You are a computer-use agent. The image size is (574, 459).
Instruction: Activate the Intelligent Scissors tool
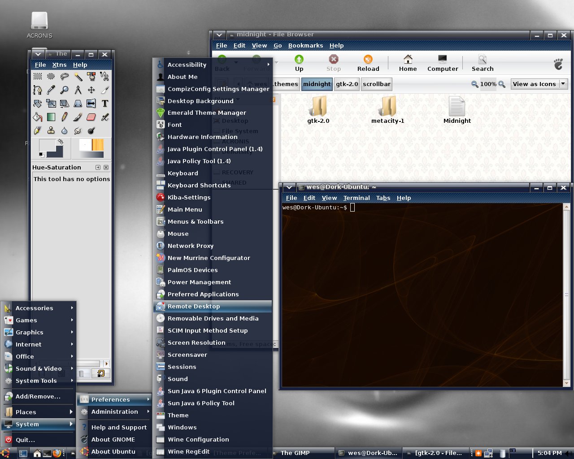coord(104,77)
